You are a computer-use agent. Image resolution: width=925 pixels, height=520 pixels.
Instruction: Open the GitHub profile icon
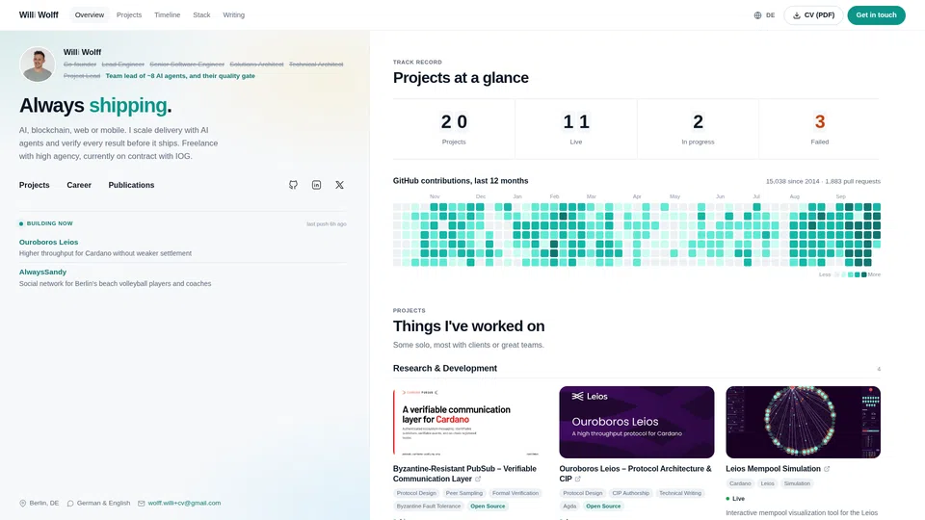[x=293, y=185]
